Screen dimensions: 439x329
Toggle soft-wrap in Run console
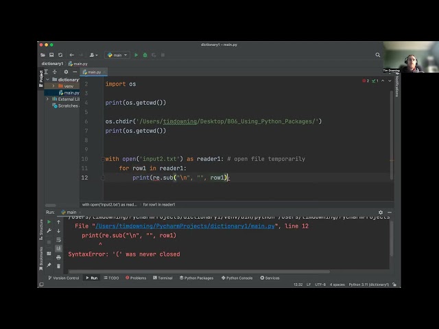58,240
